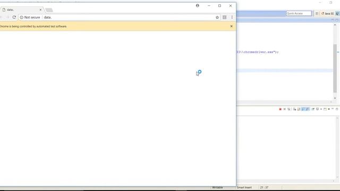This screenshot has width=340, height=191.
Task: Open the Chrome three-dot menu
Action: click(x=232, y=18)
